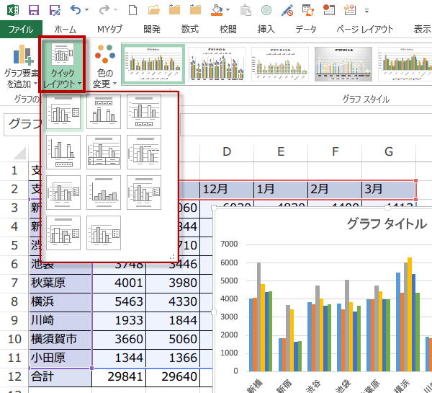Choose quick layout 9 in third row
Viewport: 432px width, 393px height.
click(144, 193)
